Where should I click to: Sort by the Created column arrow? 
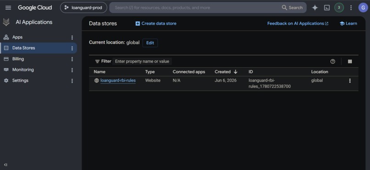coord(235,72)
